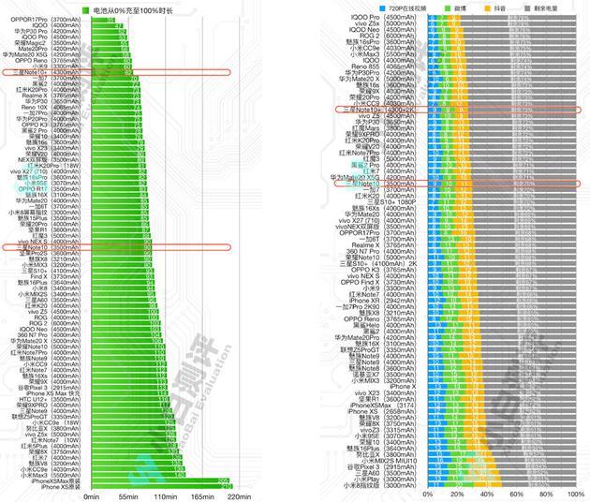This screenshot has height=502, width=590.
Task: Click the iPhoneXSMax原装 charging bar
Action: (x=161, y=480)
